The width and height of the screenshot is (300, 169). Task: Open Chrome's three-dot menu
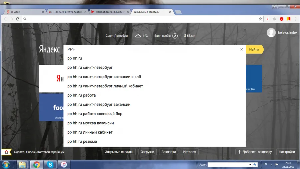[x=296, y=19]
